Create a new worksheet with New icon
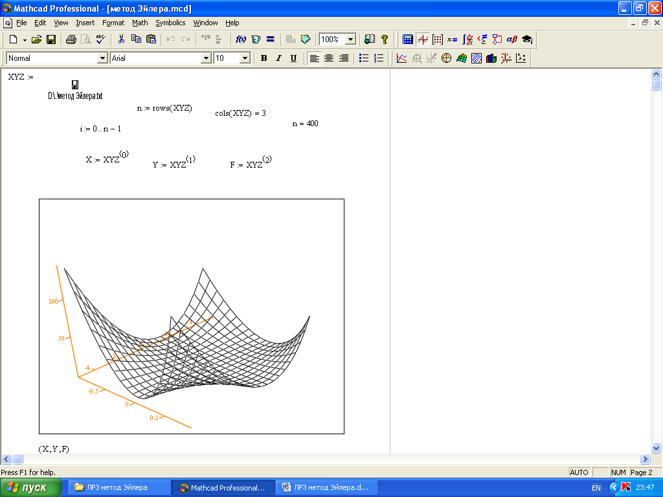663x497 pixels. [x=13, y=39]
